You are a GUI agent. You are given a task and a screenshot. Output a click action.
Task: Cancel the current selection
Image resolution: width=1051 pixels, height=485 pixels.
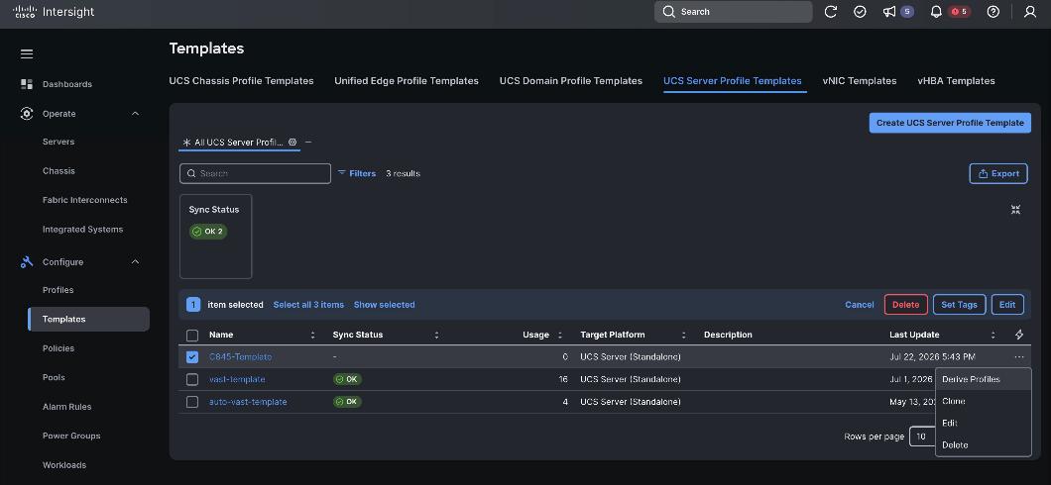860,305
